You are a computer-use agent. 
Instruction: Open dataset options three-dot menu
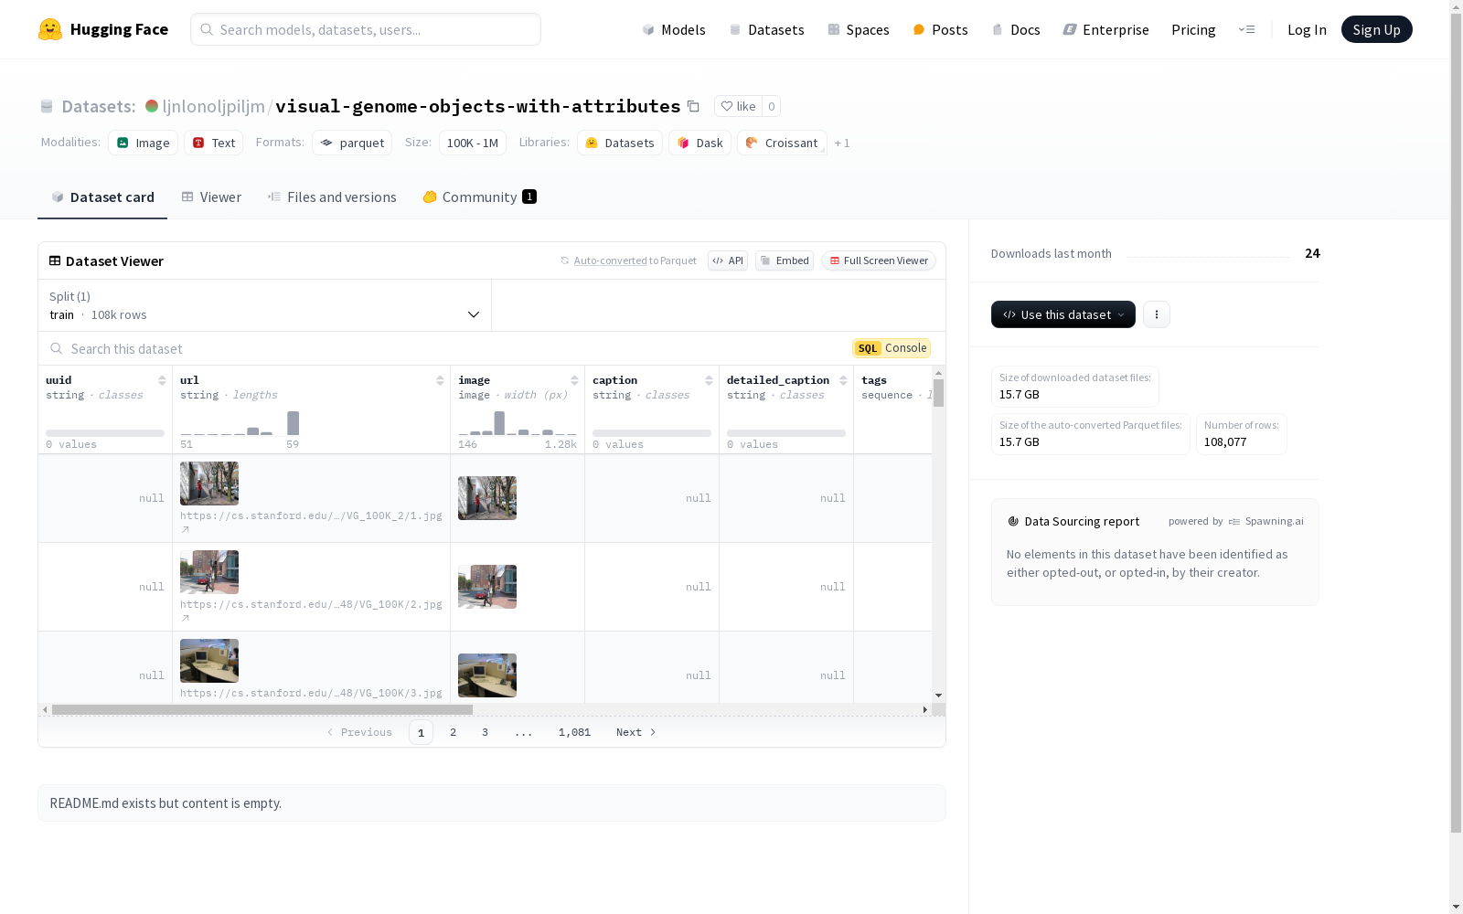click(1157, 314)
